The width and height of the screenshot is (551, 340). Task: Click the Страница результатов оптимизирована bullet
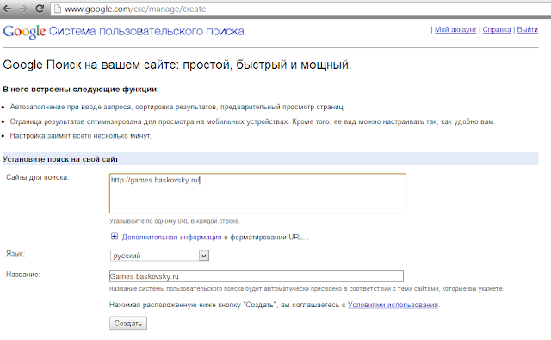click(252, 121)
